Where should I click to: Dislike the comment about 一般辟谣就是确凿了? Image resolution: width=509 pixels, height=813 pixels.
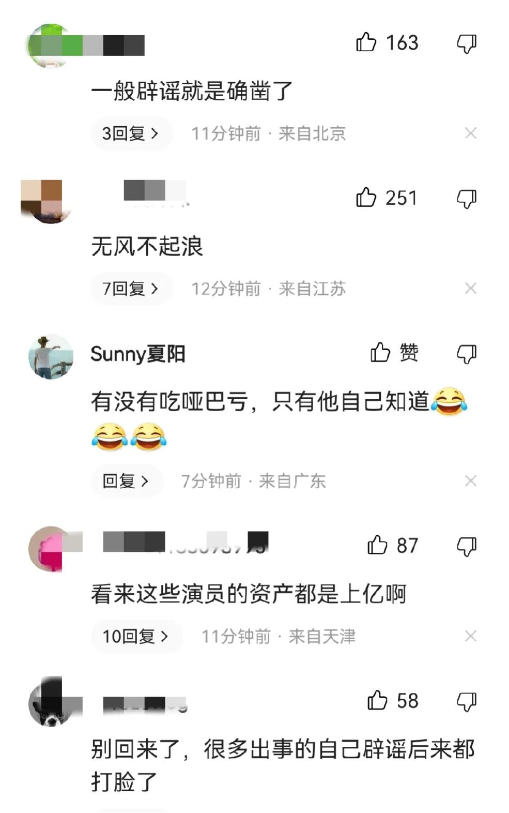click(466, 43)
